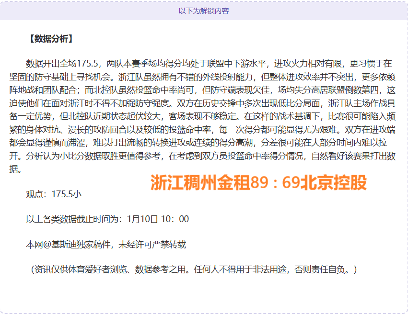Click the text "浙江队主场作战具"
The image size is (408, 314).
(362, 103)
